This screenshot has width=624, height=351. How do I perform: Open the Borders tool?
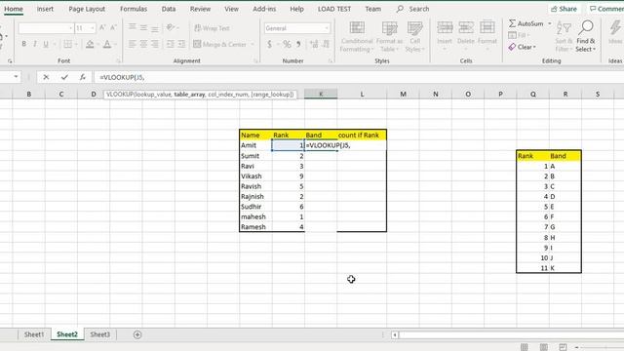(x=68, y=44)
